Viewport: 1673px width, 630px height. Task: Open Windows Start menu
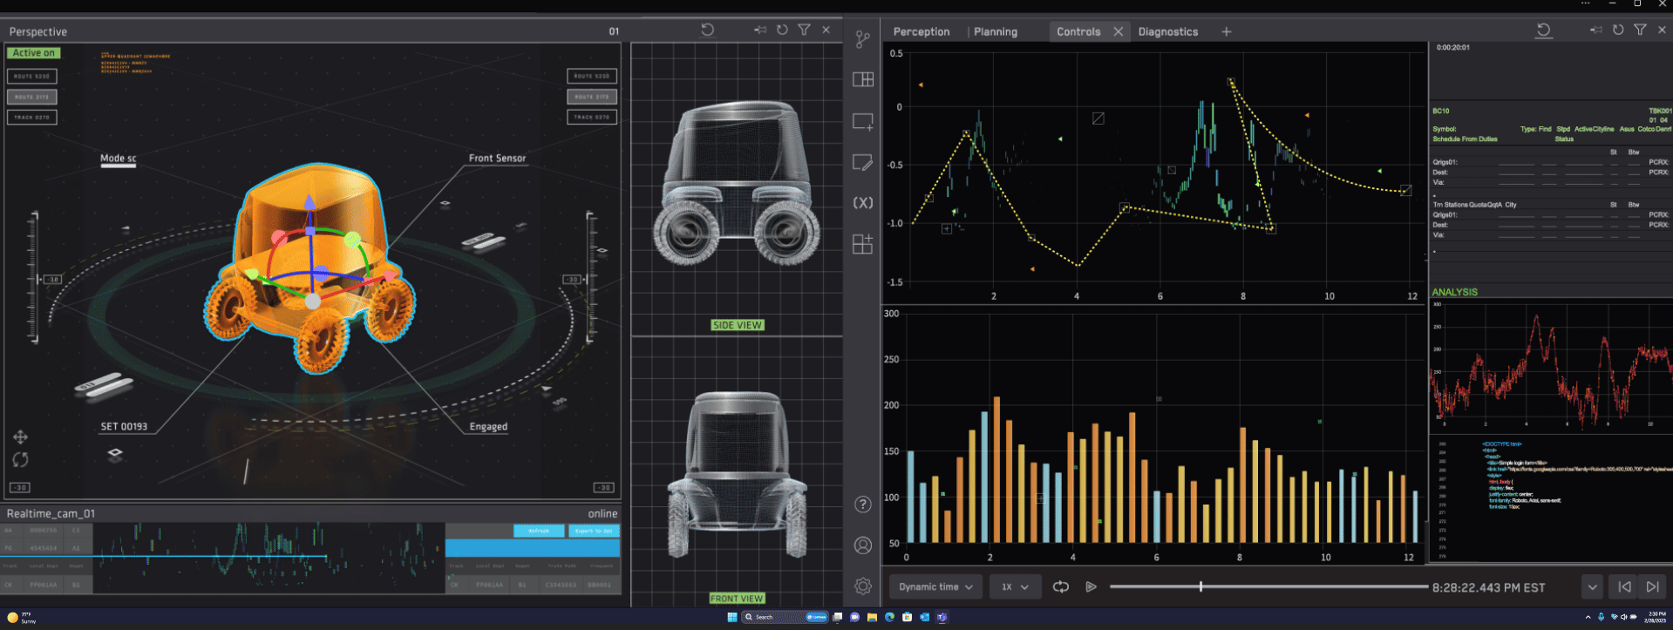pos(732,617)
